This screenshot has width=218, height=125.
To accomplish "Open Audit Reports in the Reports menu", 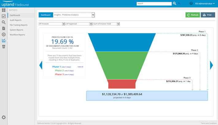I will pyautogui.click(x=16, y=20).
